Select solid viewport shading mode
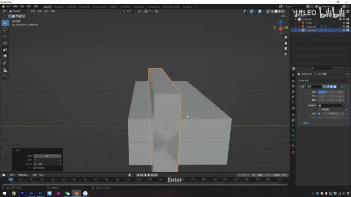The height and width of the screenshot is (197, 351). pos(276,11)
